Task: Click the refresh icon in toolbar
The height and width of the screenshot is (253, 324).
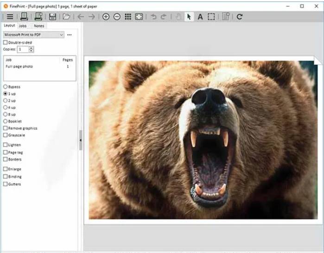Action: click(239, 17)
